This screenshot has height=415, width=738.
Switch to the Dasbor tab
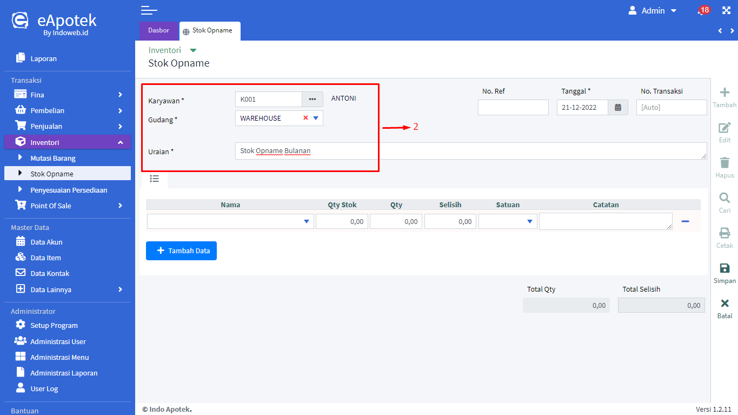[158, 30]
